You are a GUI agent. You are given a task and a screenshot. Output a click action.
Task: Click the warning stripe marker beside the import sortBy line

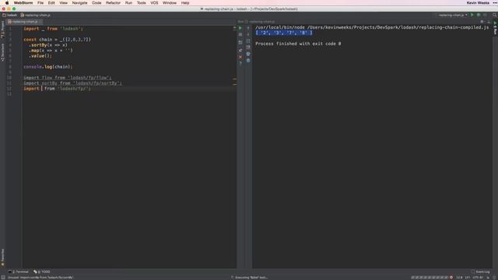pos(235,85)
